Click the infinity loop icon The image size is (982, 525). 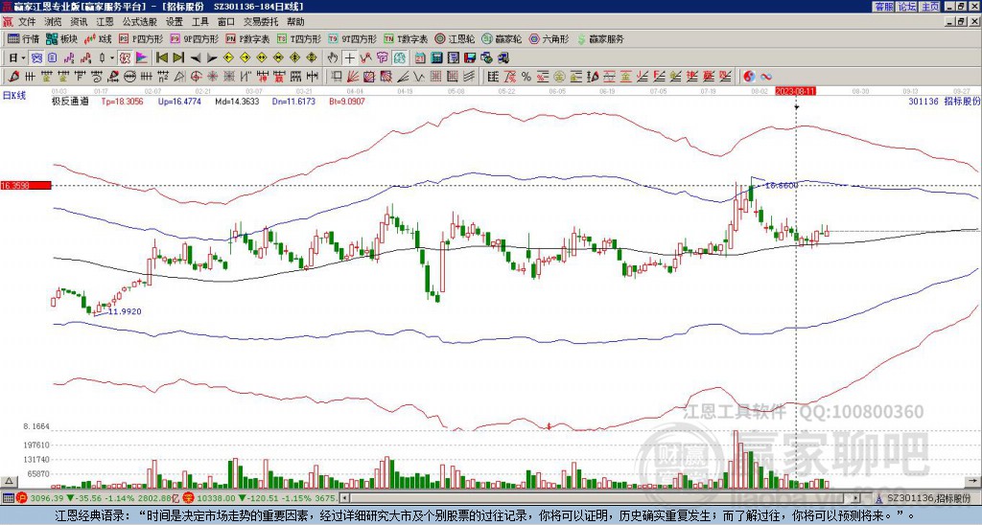[x=766, y=77]
